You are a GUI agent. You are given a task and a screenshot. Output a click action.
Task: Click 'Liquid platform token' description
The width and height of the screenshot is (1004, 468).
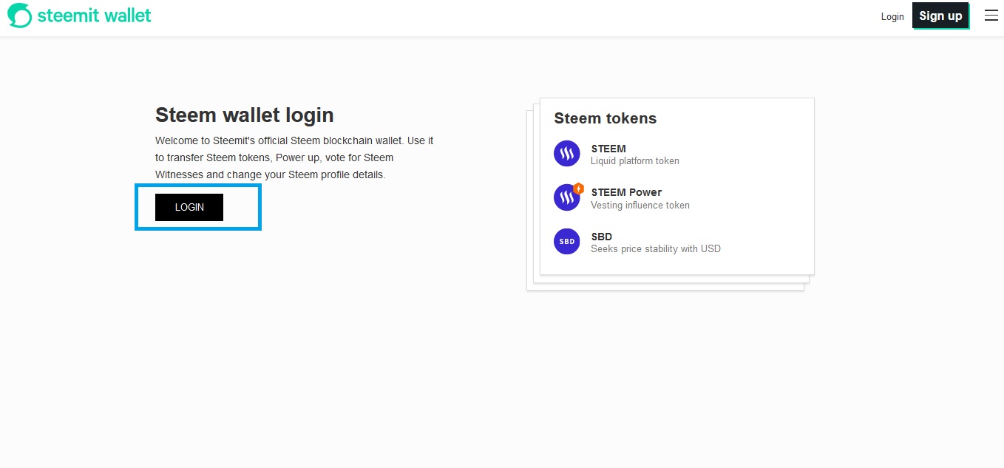point(635,160)
